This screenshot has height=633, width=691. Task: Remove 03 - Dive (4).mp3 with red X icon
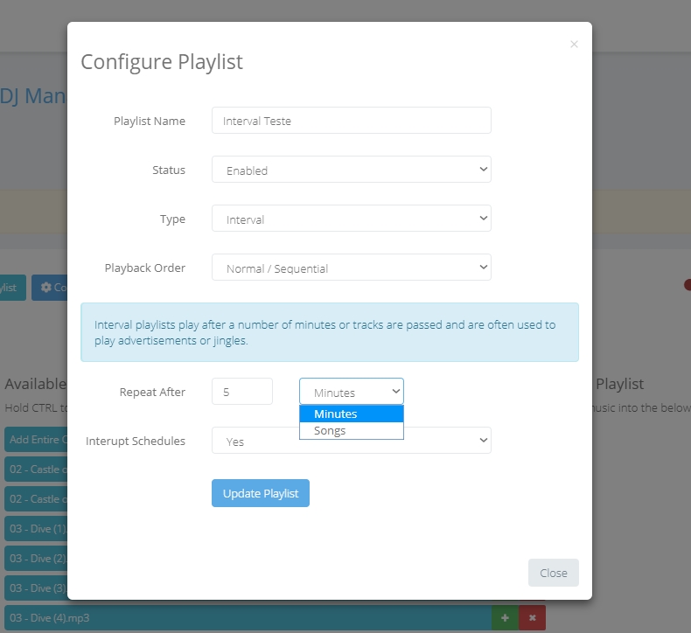tap(533, 618)
